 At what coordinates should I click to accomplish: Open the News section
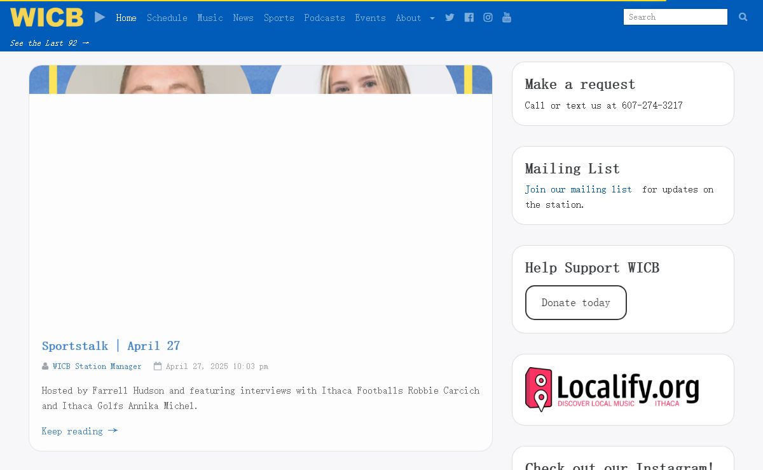tap(243, 18)
